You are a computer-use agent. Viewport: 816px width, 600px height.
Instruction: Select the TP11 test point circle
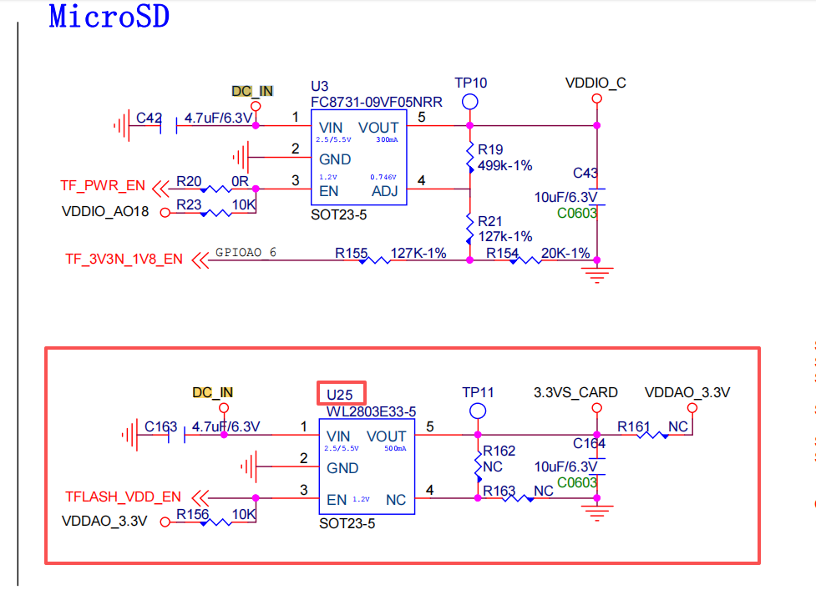coord(478,411)
